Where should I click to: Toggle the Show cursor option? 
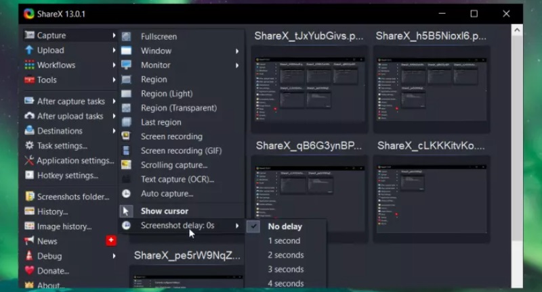click(x=164, y=211)
